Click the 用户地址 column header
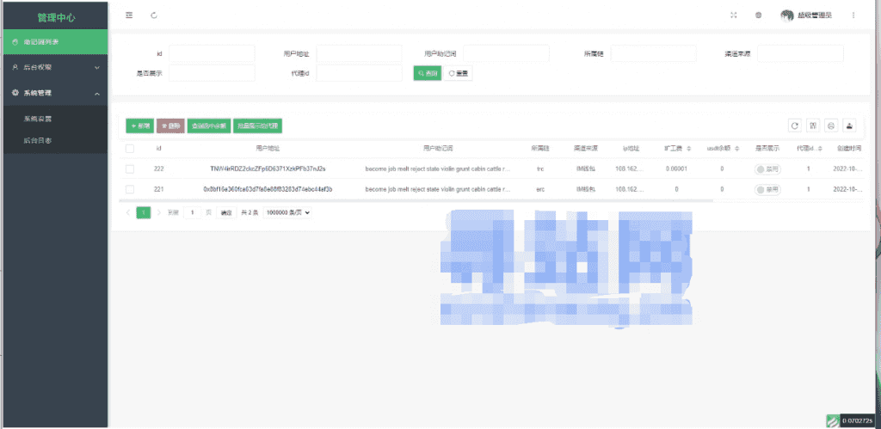This screenshot has width=881, height=429. click(x=268, y=148)
